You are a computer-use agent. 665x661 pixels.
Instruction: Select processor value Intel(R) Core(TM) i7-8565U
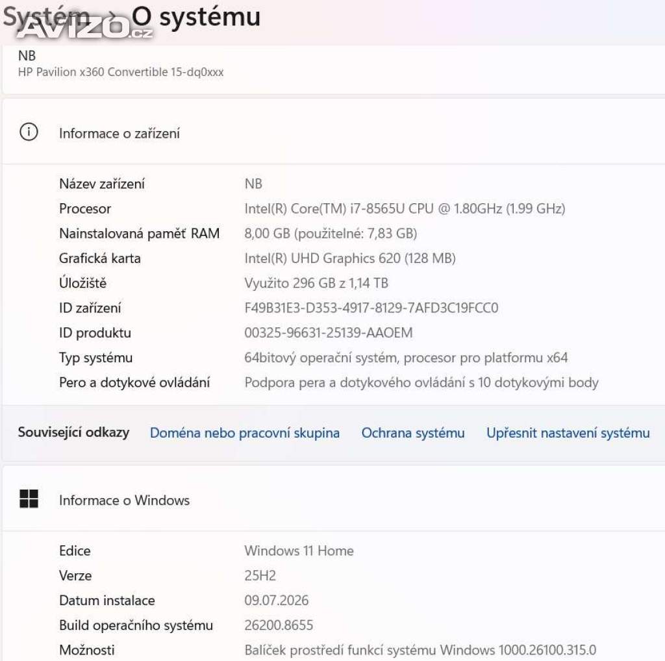pyautogui.click(x=405, y=208)
